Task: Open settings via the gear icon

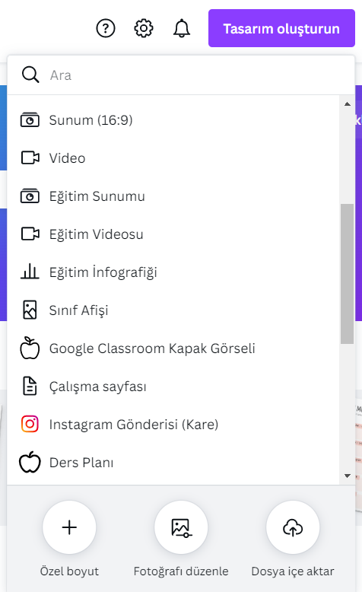Action: click(144, 28)
